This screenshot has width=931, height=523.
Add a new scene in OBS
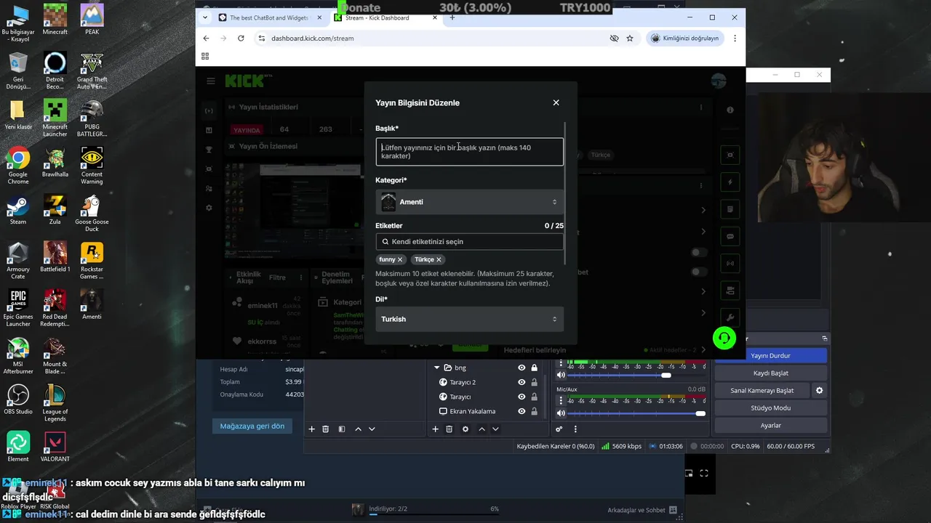[311, 429]
